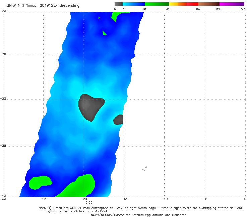Pick the brown segment of color bar
Image resolution: width=248 pixels, height=217 pixels.
pos(209,4)
